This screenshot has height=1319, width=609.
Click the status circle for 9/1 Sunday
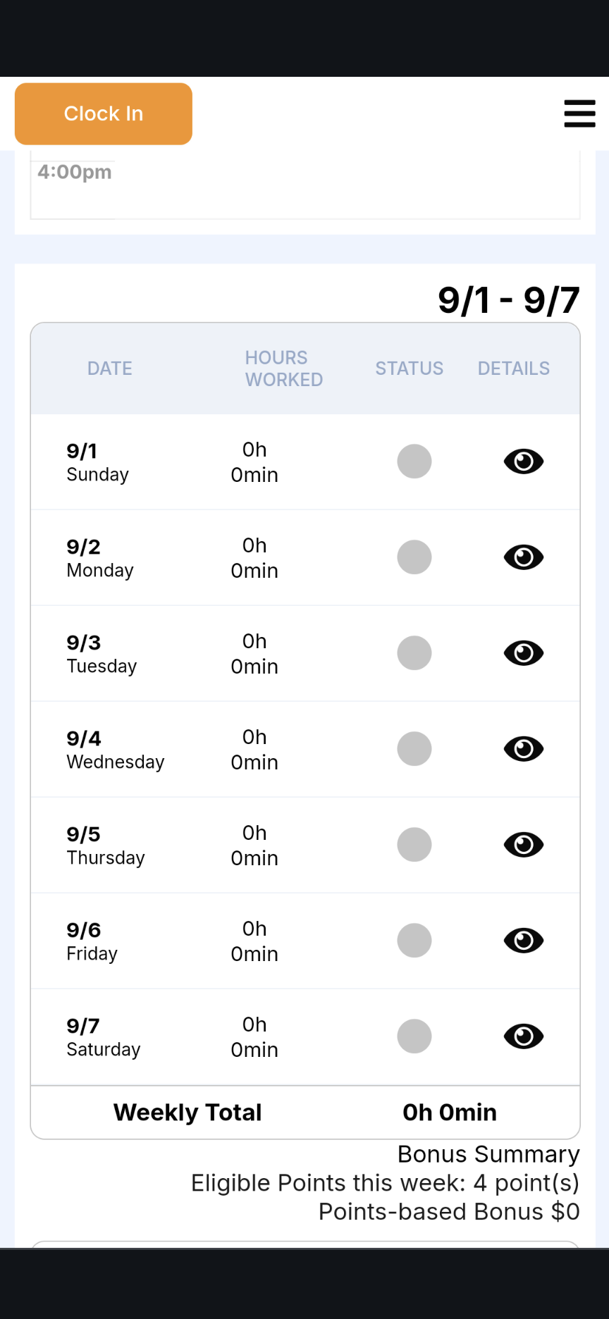pyautogui.click(x=414, y=462)
